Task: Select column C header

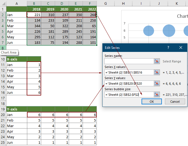Action: coord(48,4)
